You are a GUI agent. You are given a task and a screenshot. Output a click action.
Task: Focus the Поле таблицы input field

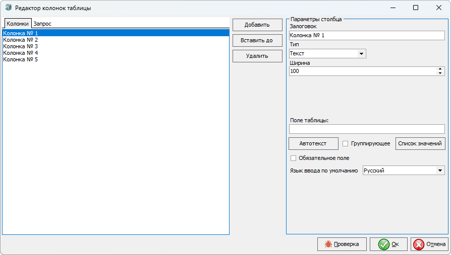click(367, 129)
